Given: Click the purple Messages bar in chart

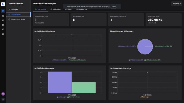Looking at the screenshot, I should tap(60, 82).
